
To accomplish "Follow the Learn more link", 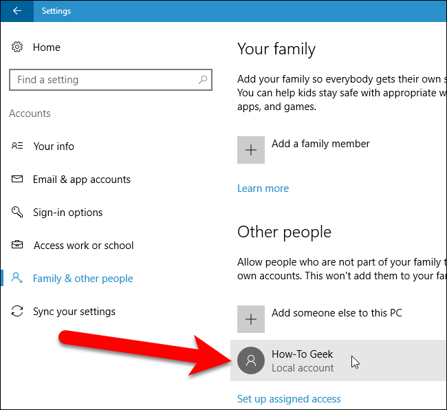I will [263, 188].
